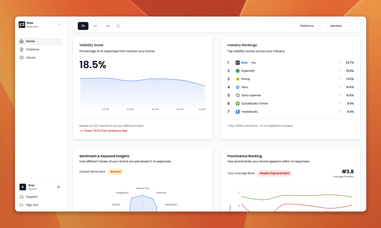The width and height of the screenshot is (381, 228).
Task: Click the #3.8 average position value
Action: [x=348, y=172]
